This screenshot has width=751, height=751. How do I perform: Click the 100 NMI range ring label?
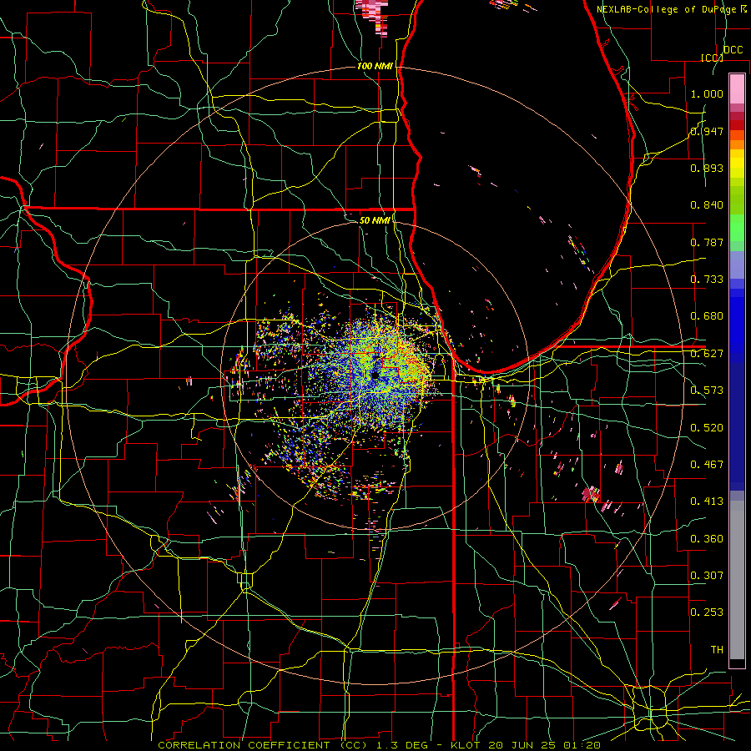(x=375, y=66)
